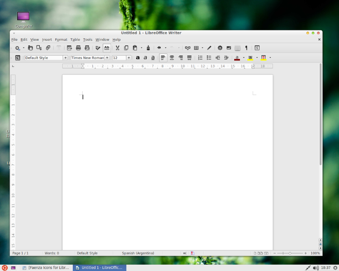The height and width of the screenshot is (271, 339).
Task: Expand the Times New Roman font dropdown
Action: (107, 58)
